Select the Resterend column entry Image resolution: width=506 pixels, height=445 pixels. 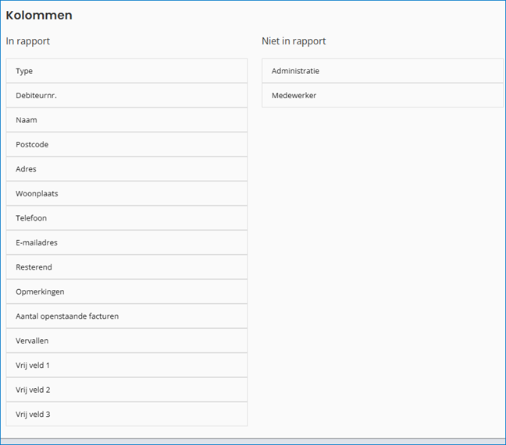click(126, 267)
